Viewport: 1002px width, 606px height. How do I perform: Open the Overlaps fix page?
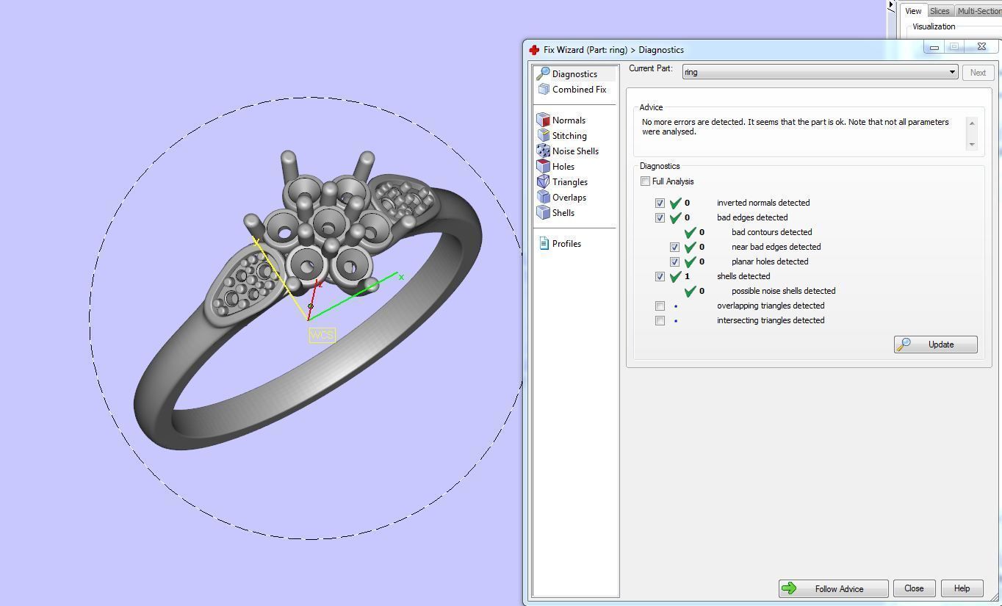point(569,198)
